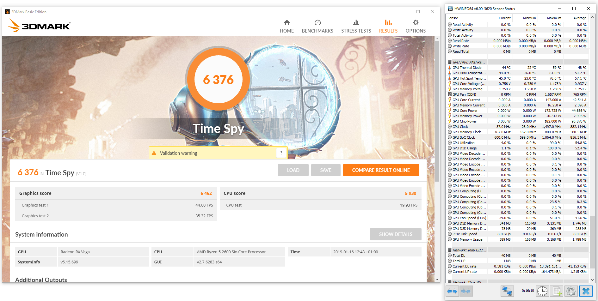Select the RESULTS tab
Image resolution: width=598 pixels, height=301 pixels.
click(388, 27)
